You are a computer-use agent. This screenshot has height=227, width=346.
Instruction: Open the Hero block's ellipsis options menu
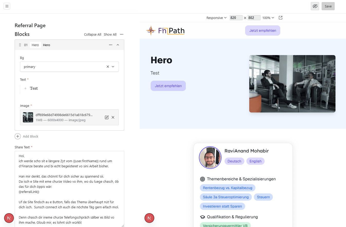(110, 45)
